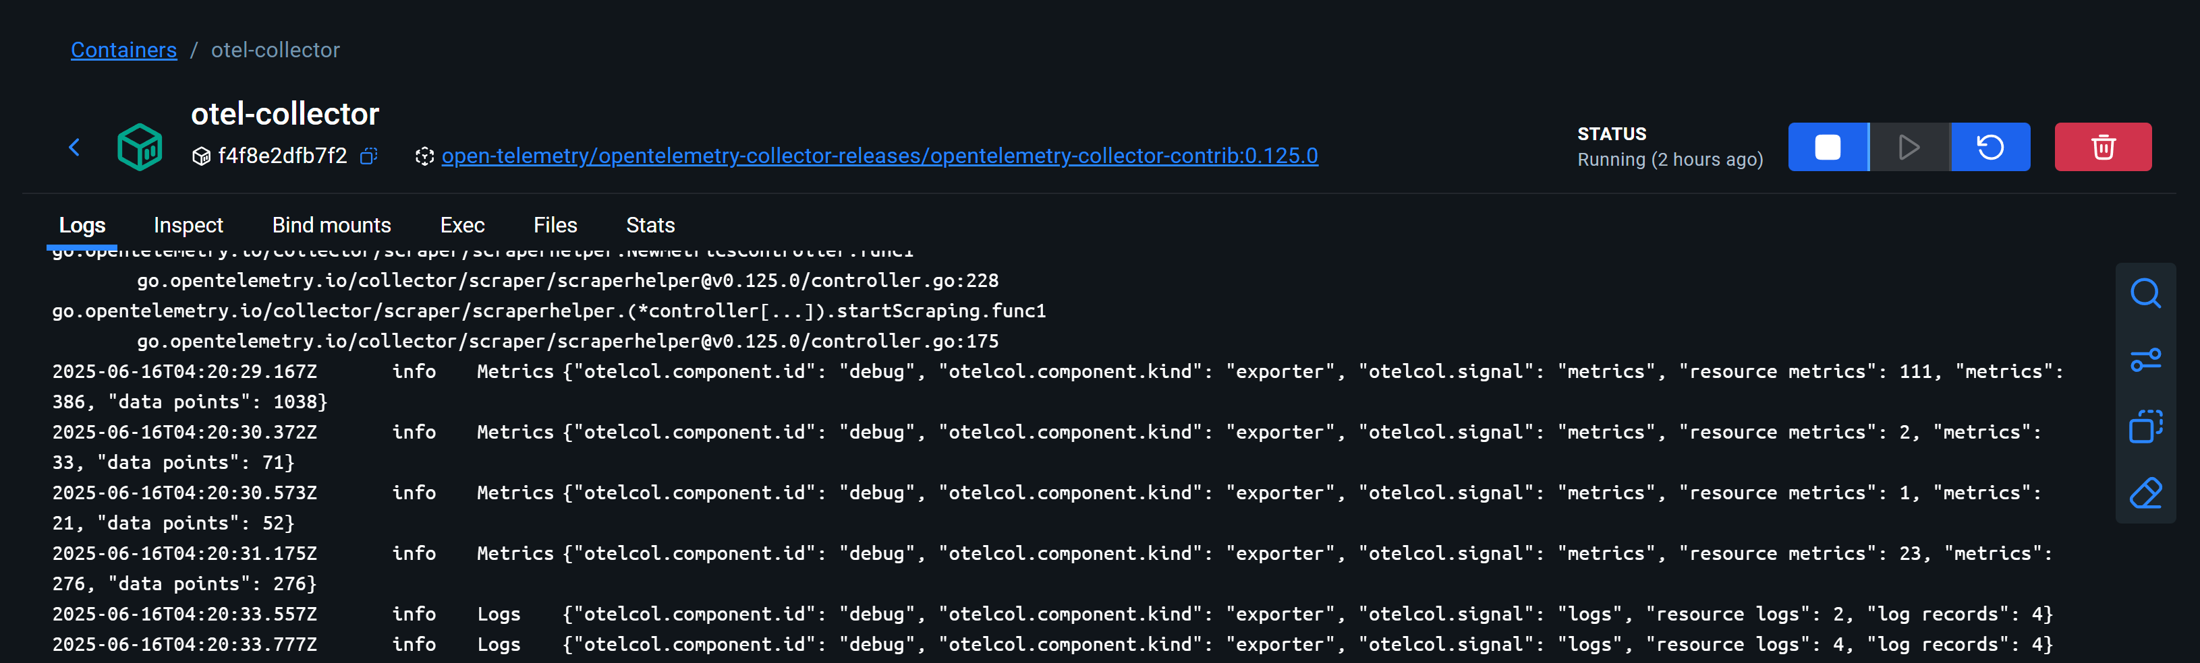Select the Logs tab
Viewport: 2200px width, 663px height.
pos(82,225)
